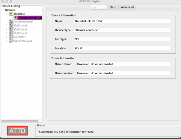Select MLGFX01 host label
The image size is (181, 139).
click(20, 37)
